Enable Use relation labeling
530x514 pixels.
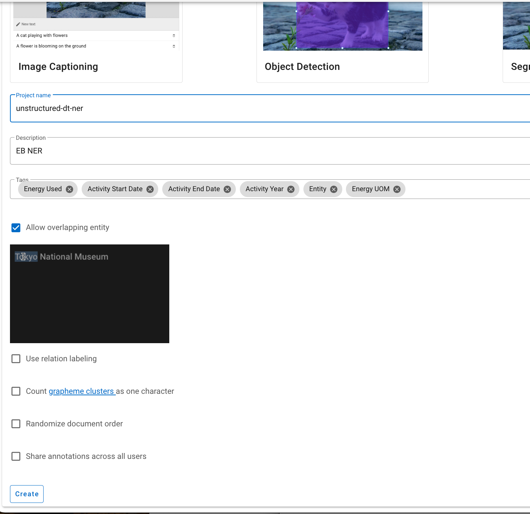(16, 359)
